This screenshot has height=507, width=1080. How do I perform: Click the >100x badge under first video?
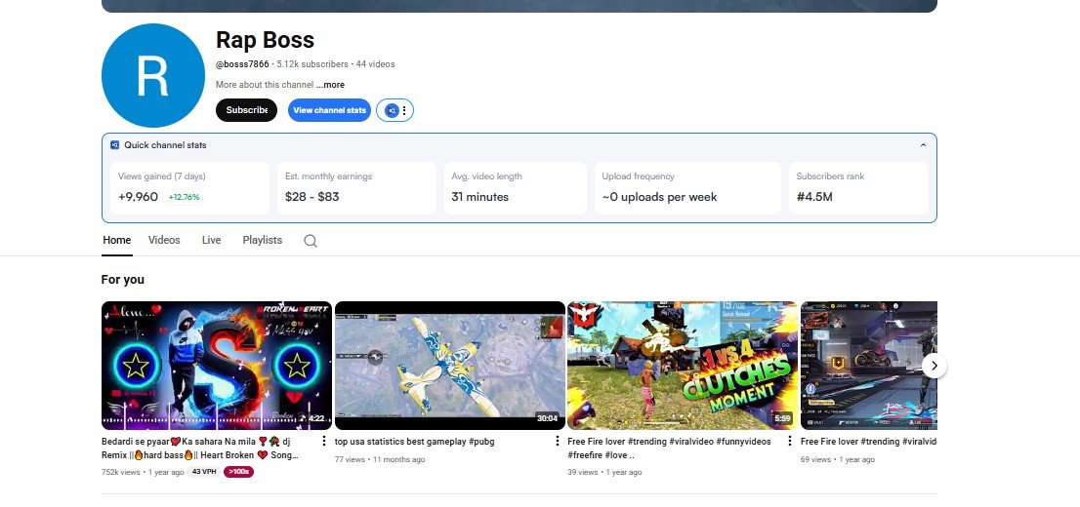(x=238, y=472)
